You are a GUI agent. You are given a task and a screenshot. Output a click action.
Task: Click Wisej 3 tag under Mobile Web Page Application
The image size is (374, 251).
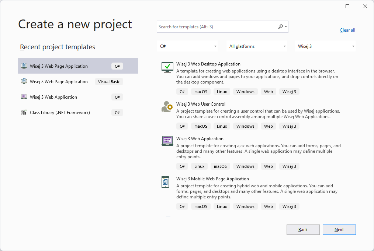[289, 206]
